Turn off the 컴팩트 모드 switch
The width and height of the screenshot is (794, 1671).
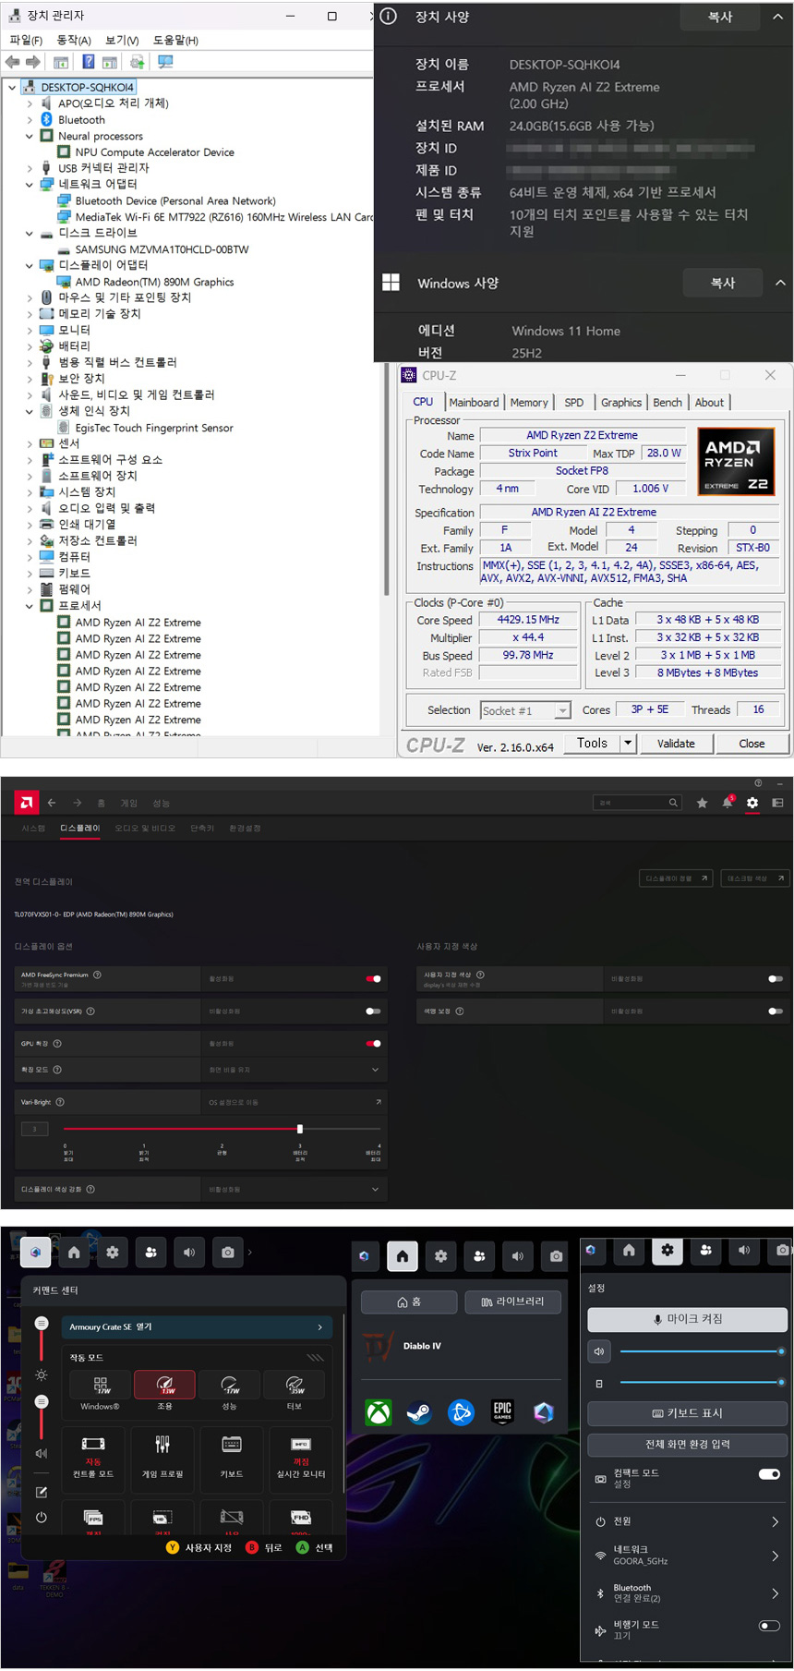point(769,1474)
